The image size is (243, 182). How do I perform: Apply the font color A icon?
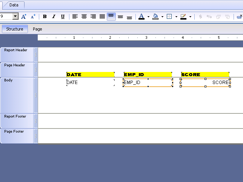click(x=141, y=17)
